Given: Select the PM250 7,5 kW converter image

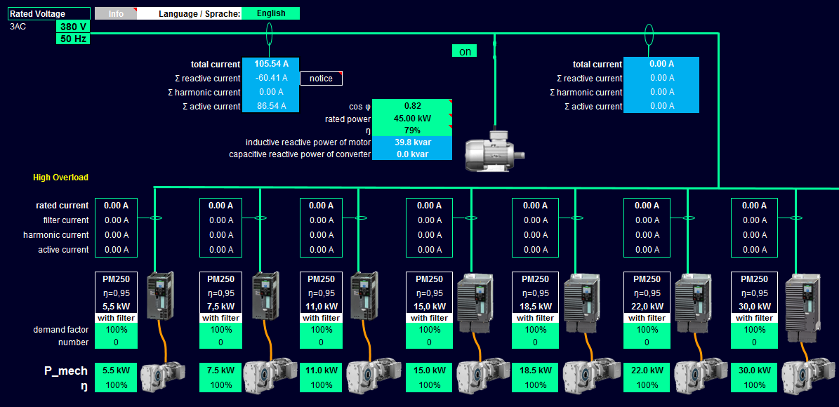Looking at the screenshot, I should (265, 295).
